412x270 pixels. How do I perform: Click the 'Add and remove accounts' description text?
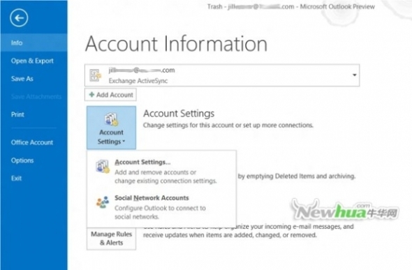[x=165, y=177]
